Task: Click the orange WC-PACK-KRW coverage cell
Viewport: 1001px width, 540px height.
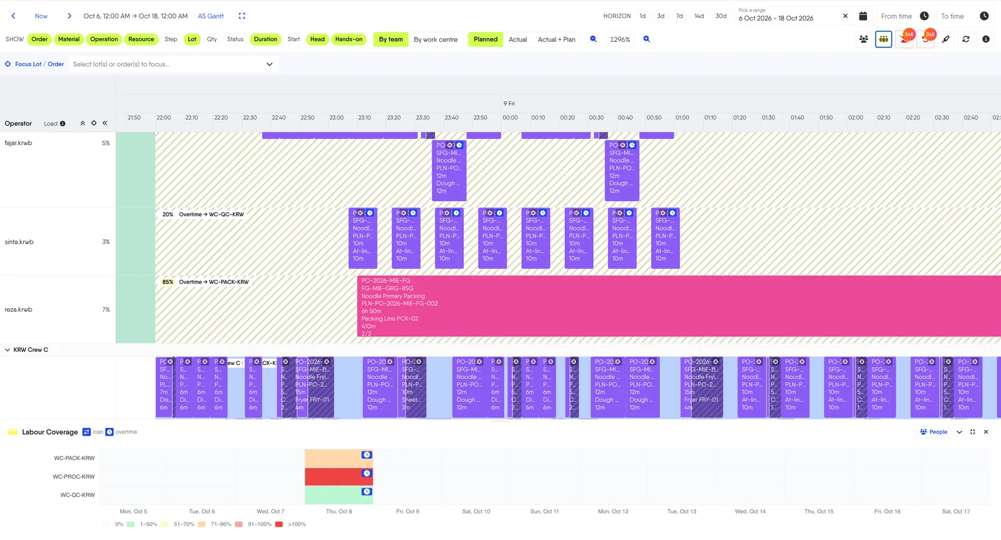Action: tap(338, 458)
